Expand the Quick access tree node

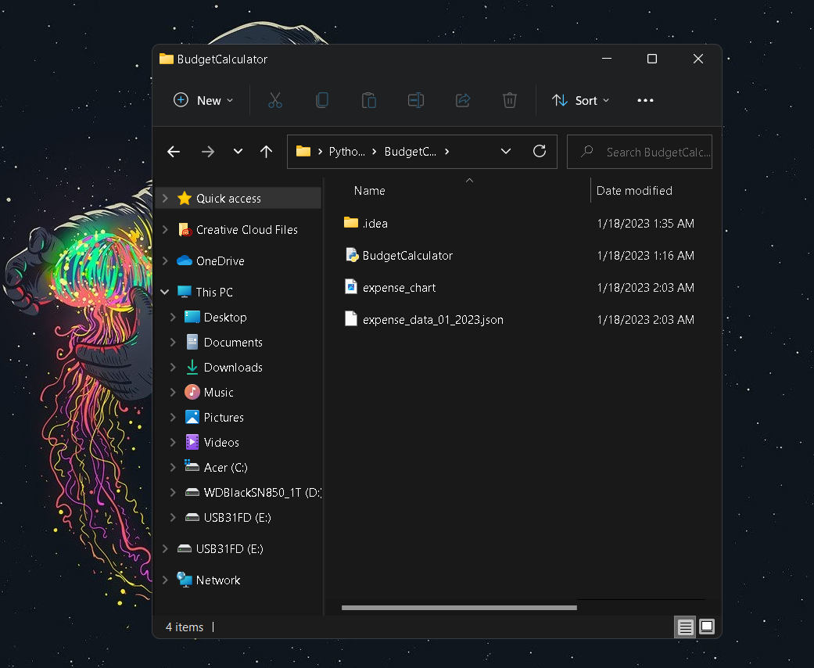(x=165, y=198)
